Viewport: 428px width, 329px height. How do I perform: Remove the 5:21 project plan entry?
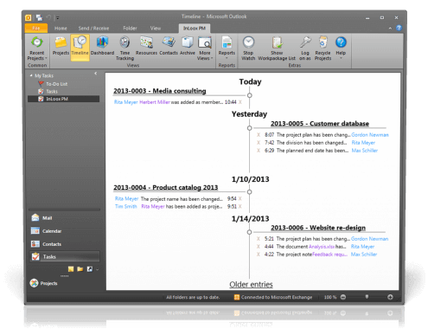pyautogui.click(x=259, y=239)
